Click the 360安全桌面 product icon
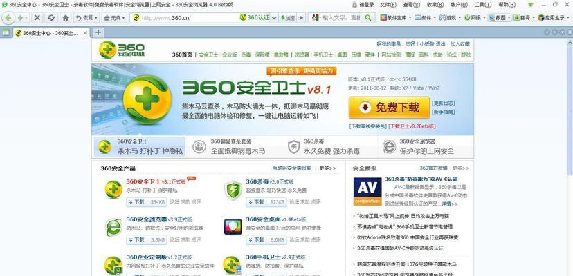Screen dimensions: 573x276 point(233,227)
